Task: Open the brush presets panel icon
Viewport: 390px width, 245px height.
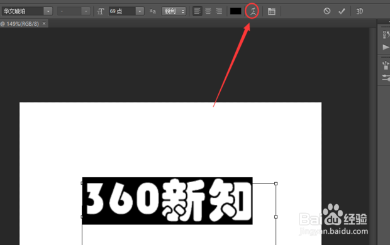Action: pos(386,65)
